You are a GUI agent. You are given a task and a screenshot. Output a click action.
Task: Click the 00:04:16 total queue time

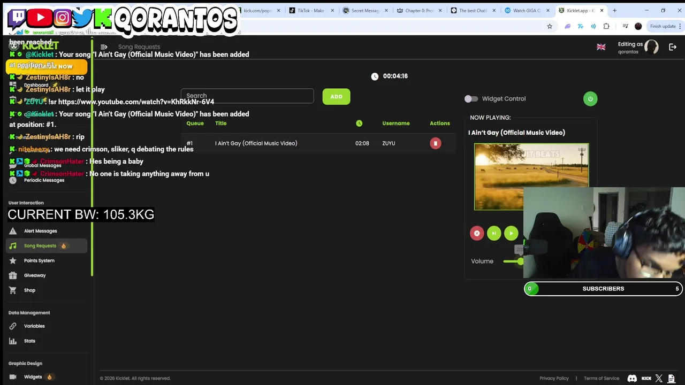tap(395, 76)
